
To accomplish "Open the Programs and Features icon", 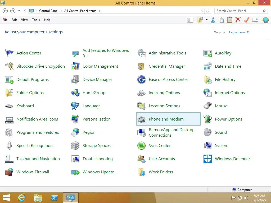I will pyautogui.click(x=9, y=132).
